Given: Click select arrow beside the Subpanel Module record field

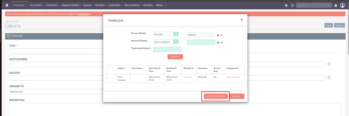Looking at the screenshot, I should coord(218,42).
